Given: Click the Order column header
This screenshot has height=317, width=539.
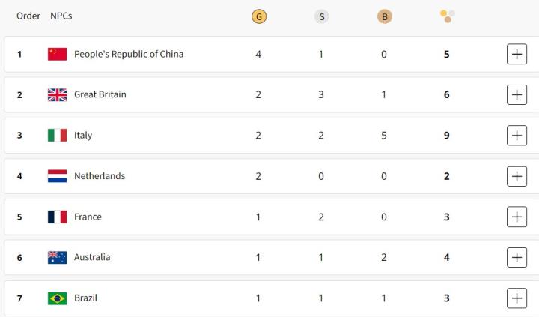Looking at the screenshot, I should coord(28,16).
